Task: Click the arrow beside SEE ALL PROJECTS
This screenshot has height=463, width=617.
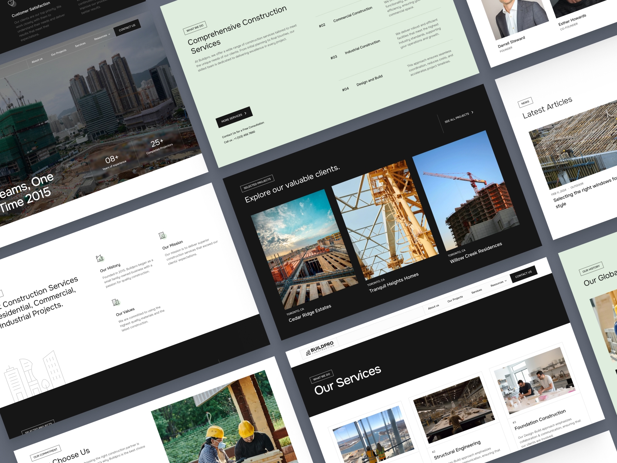Action: [x=472, y=112]
